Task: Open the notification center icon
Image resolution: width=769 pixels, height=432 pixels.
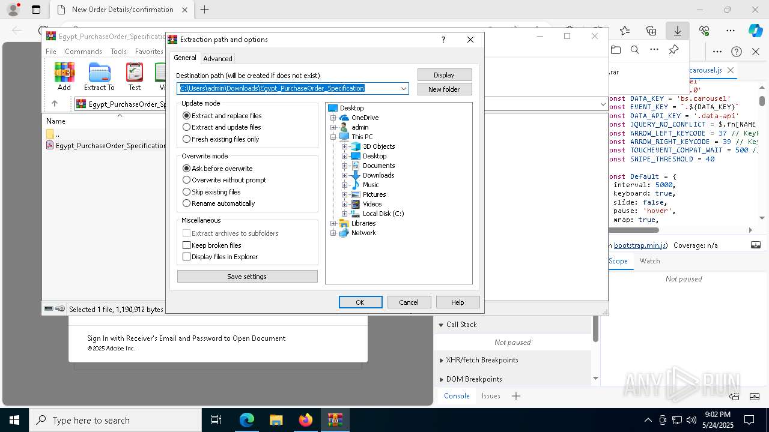Action: (x=749, y=420)
